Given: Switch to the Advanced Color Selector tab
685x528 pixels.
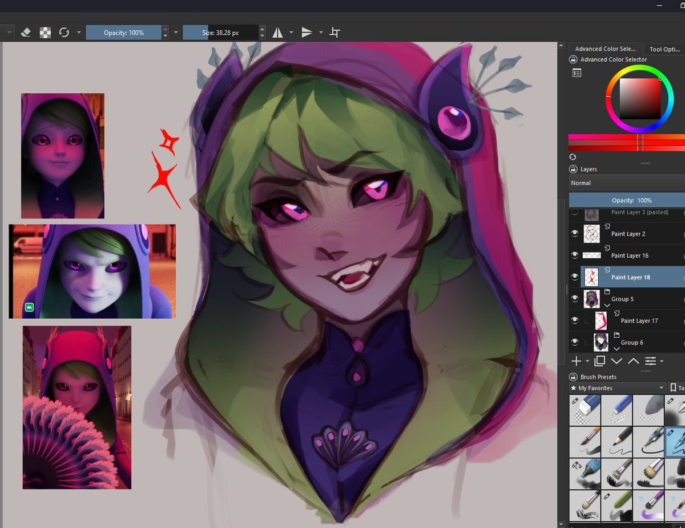Looking at the screenshot, I should (x=605, y=49).
